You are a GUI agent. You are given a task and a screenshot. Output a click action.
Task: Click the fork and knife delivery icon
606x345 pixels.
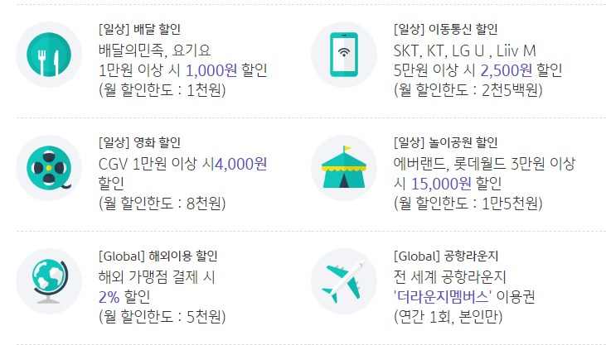tap(49, 55)
